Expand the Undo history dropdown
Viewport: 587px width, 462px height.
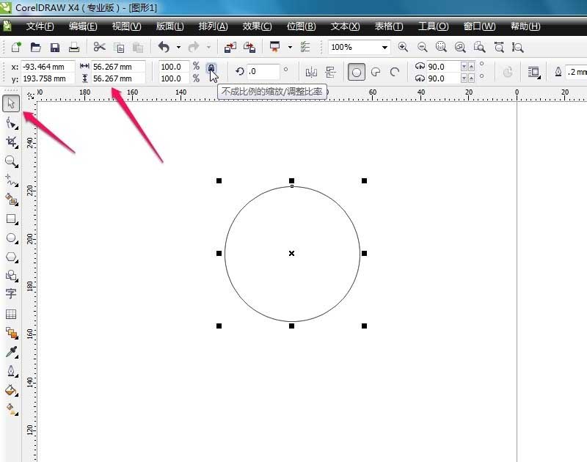tap(178, 46)
